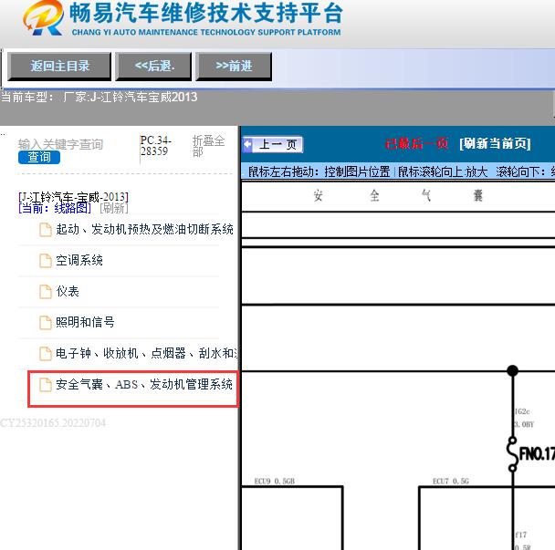Click the [当前：线路图] link
This screenshot has height=550, width=555.
55,208
